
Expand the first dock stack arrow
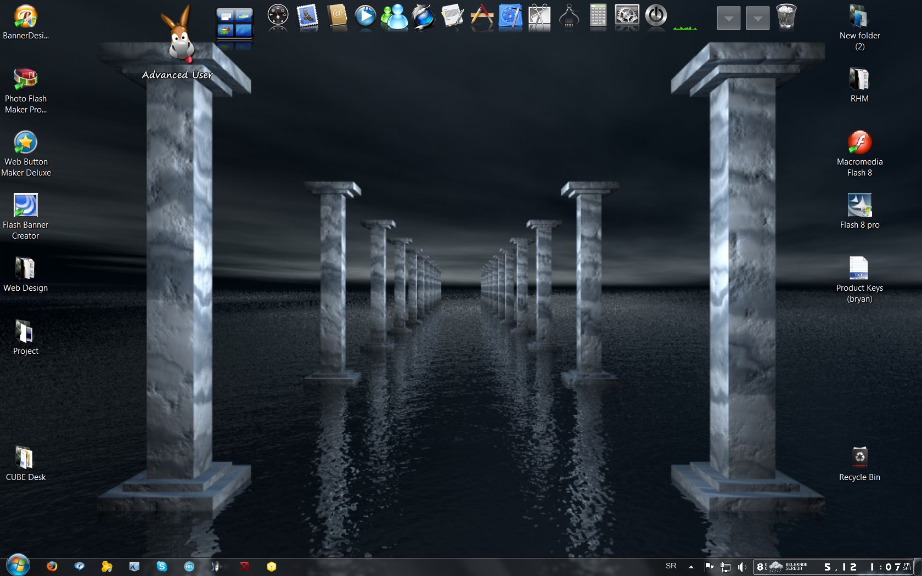[728, 18]
